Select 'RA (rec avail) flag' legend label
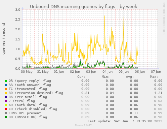 pyautogui.click(x=28, y=97)
